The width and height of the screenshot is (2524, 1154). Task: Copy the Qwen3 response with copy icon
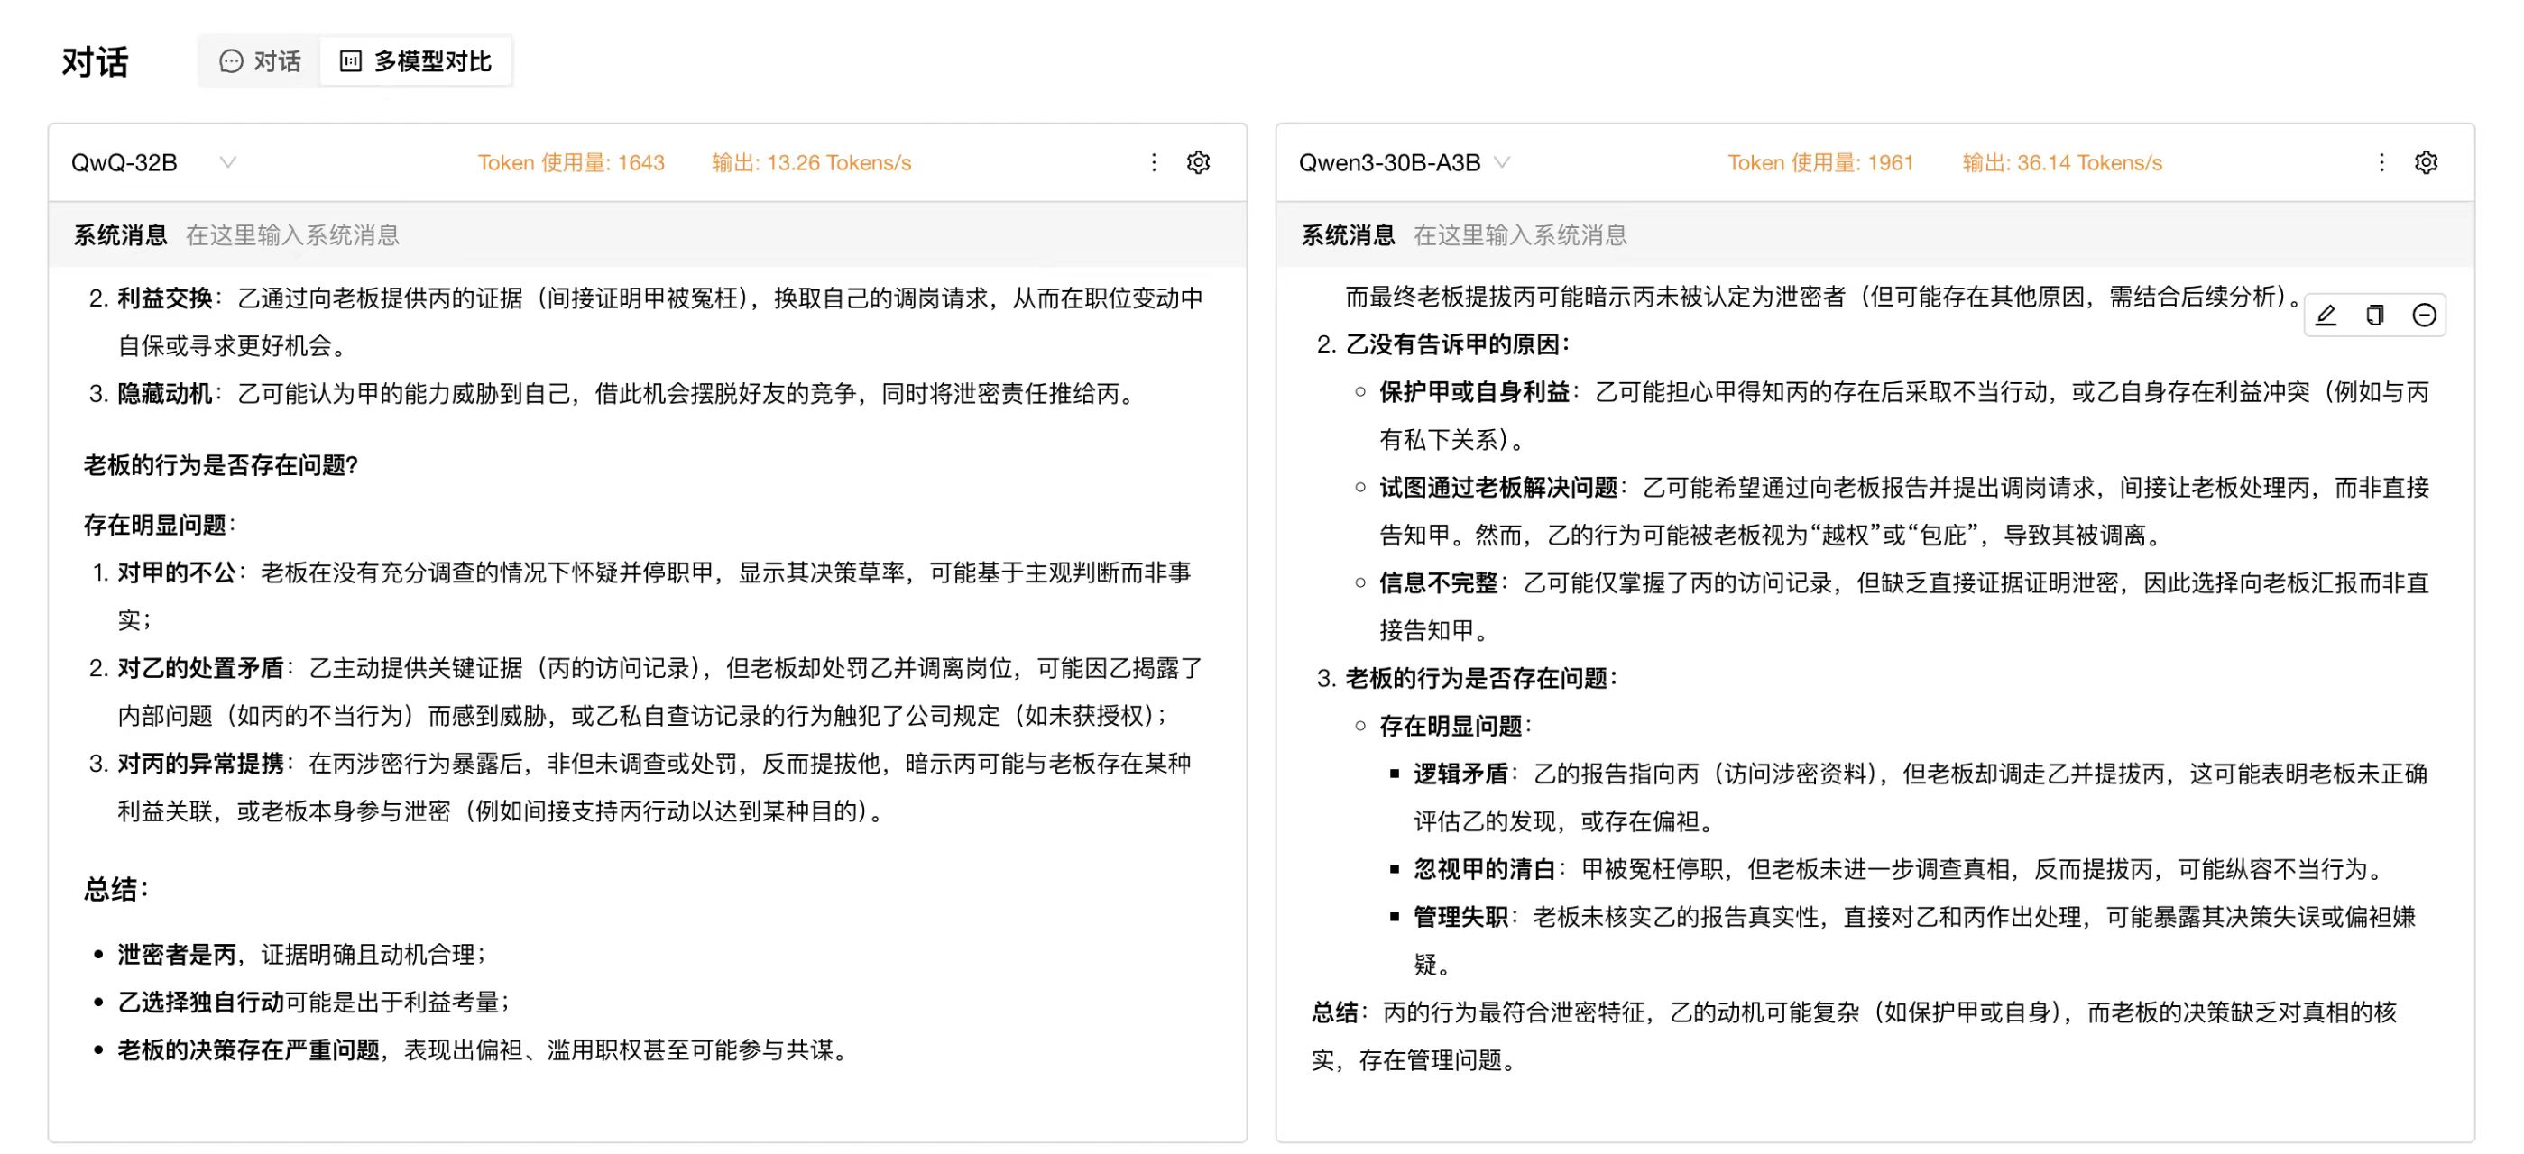pyautogui.click(x=2375, y=316)
